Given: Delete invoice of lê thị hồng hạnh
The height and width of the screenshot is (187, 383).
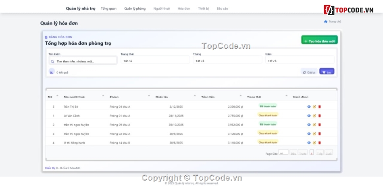Looking at the screenshot, I should (x=319, y=143).
